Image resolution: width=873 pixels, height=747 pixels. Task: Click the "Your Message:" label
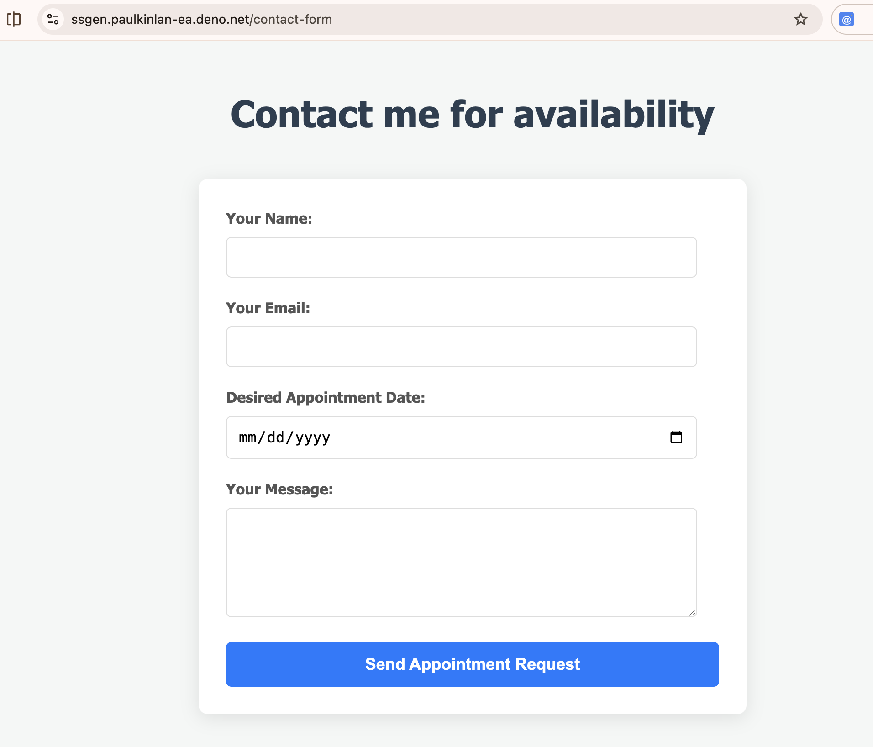click(279, 489)
